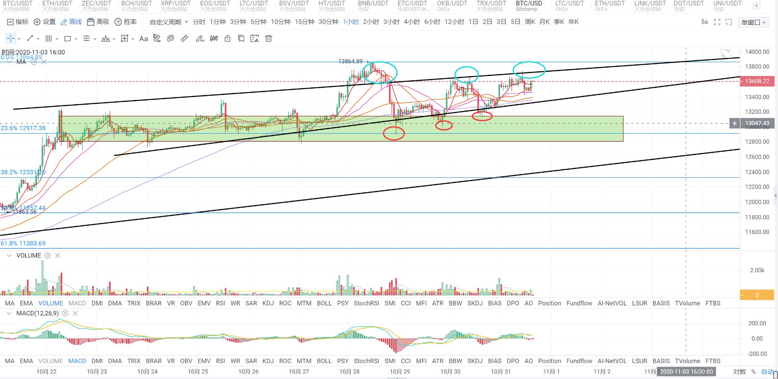
Task: Switch to DOT/USDT tab
Action: tap(689, 6)
